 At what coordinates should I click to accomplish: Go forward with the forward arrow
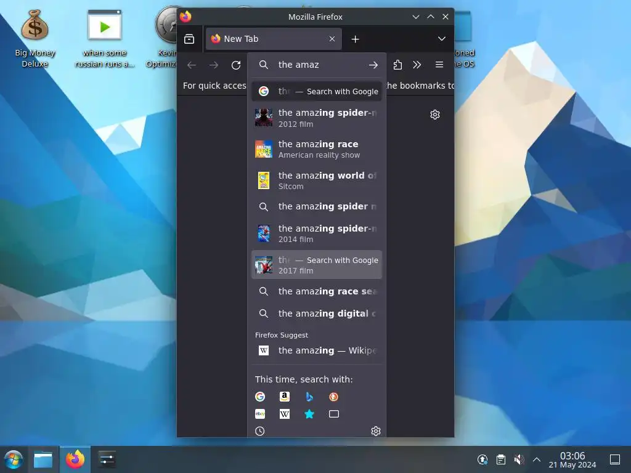[214, 65]
